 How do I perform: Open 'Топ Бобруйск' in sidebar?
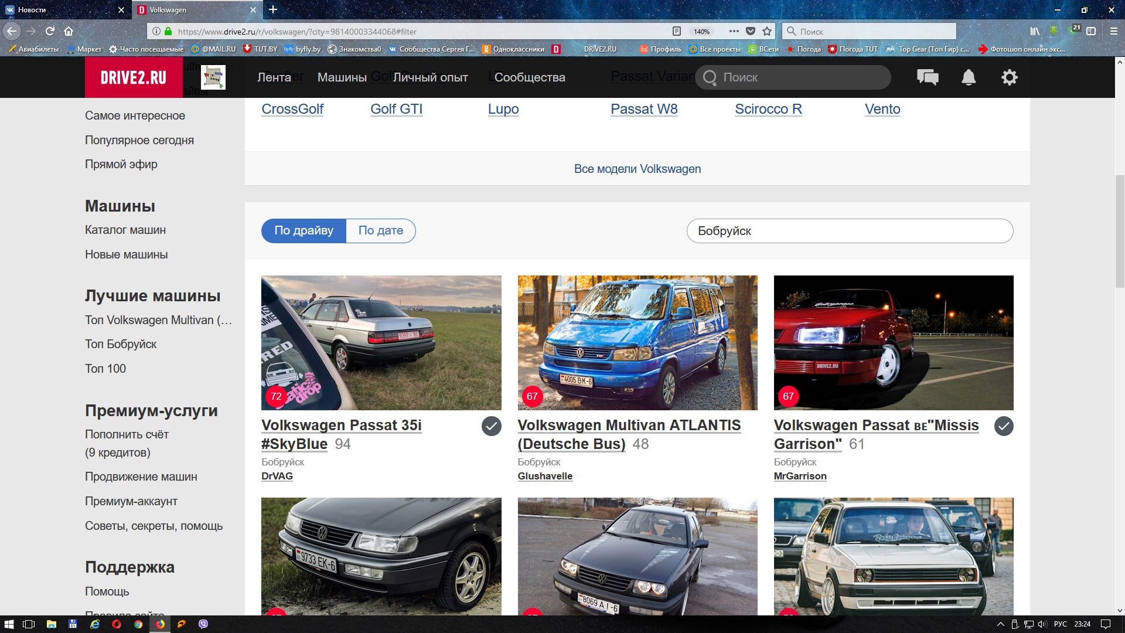[x=121, y=344]
